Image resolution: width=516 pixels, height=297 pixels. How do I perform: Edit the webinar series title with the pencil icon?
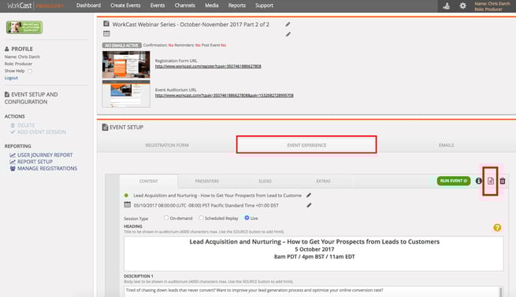(x=288, y=24)
